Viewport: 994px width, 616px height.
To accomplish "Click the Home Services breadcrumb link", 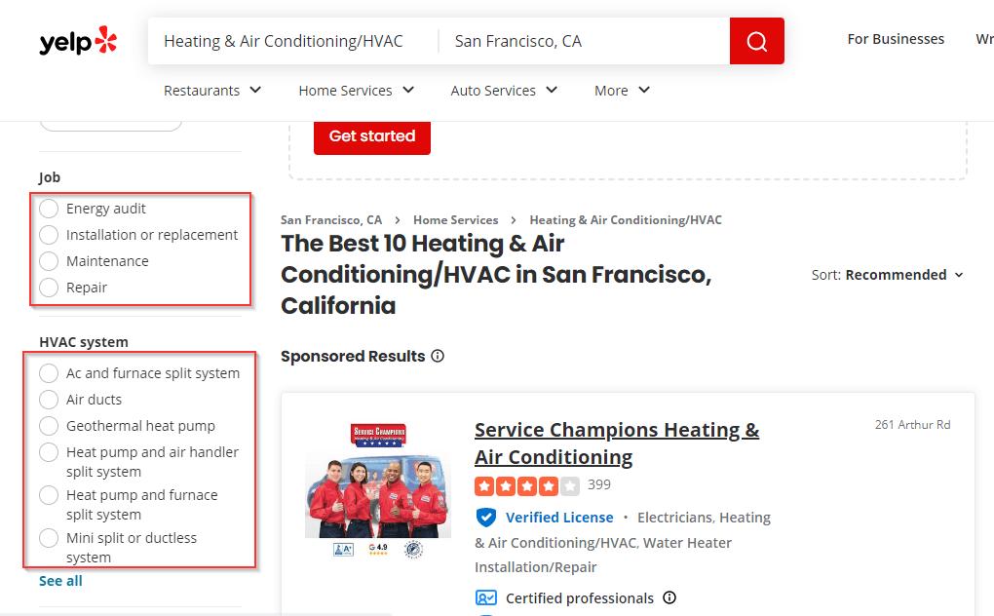I will [456, 220].
